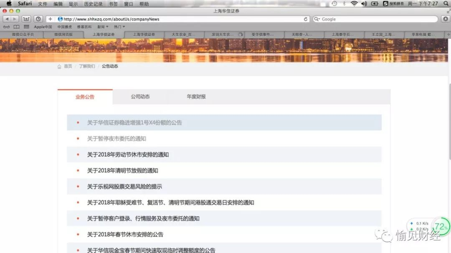Open the Wi-Fi status menu icon
451x253 pixels.
click(354, 4)
